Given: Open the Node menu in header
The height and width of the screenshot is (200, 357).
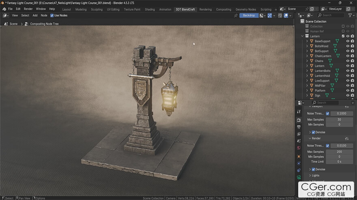Looking at the screenshot, I should 44,15.
